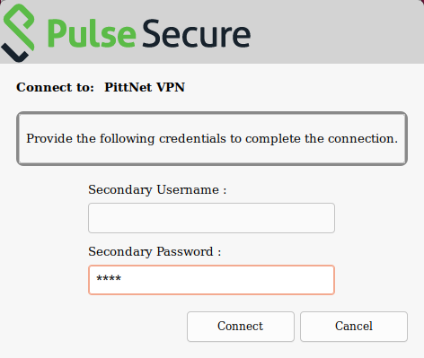Click the masked asterisks in password field
This screenshot has width=424, height=358.
pyautogui.click(x=109, y=279)
